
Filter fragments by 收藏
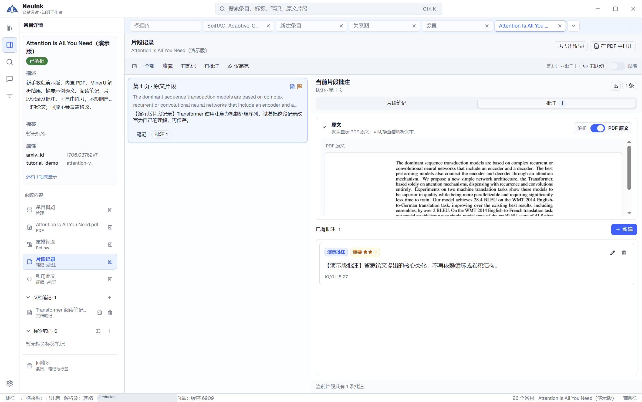point(168,66)
